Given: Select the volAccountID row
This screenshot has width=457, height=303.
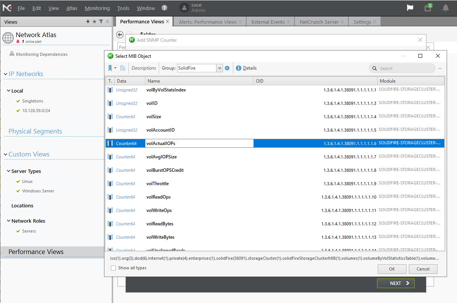Looking at the screenshot, I should coord(275,130).
